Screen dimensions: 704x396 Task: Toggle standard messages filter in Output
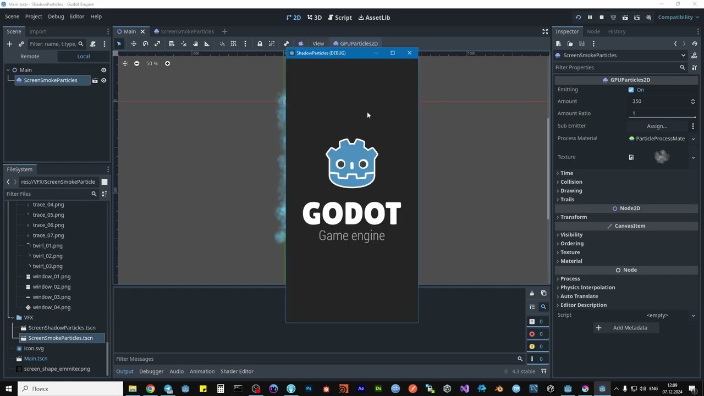(x=537, y=321)
